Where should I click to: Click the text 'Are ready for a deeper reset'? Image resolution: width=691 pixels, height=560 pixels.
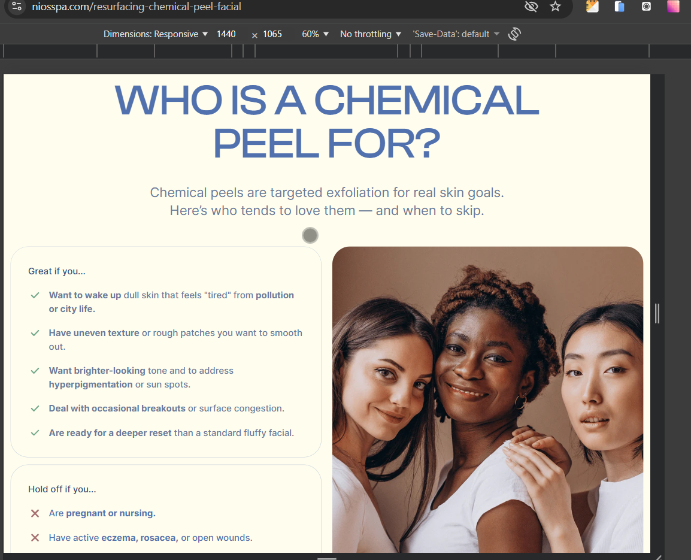(110, 432)
